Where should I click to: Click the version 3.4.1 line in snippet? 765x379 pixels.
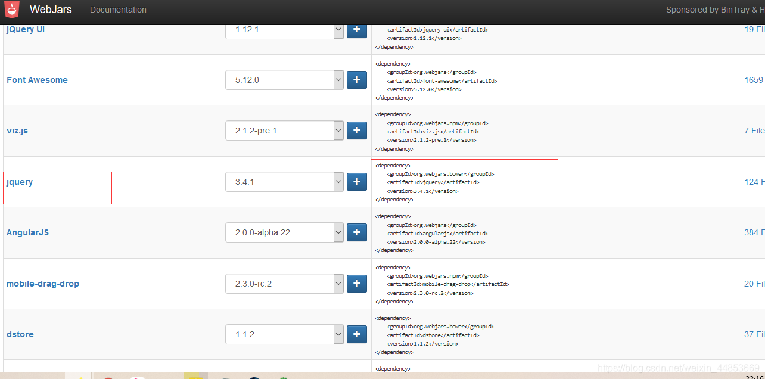coord(422,191)
